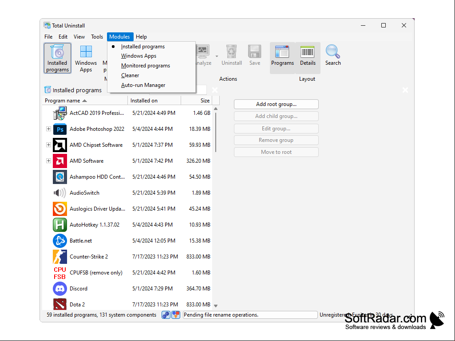The width and height of the screenshot is (455, 341).
Task: Open the Windows Apps toolbar module
Action: [x=86, y=58]
